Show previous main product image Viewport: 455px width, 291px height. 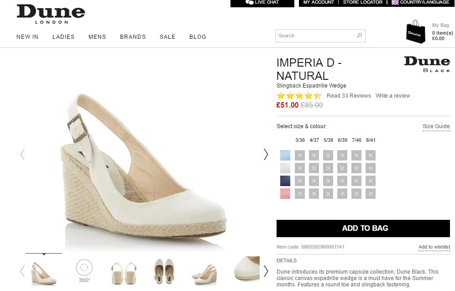tap(22, 155)
